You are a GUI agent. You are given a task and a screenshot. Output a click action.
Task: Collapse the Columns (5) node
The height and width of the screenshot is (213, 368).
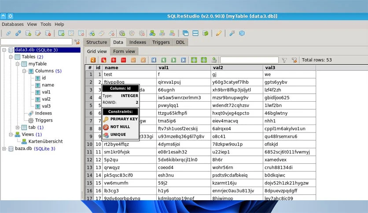(24, 71)
